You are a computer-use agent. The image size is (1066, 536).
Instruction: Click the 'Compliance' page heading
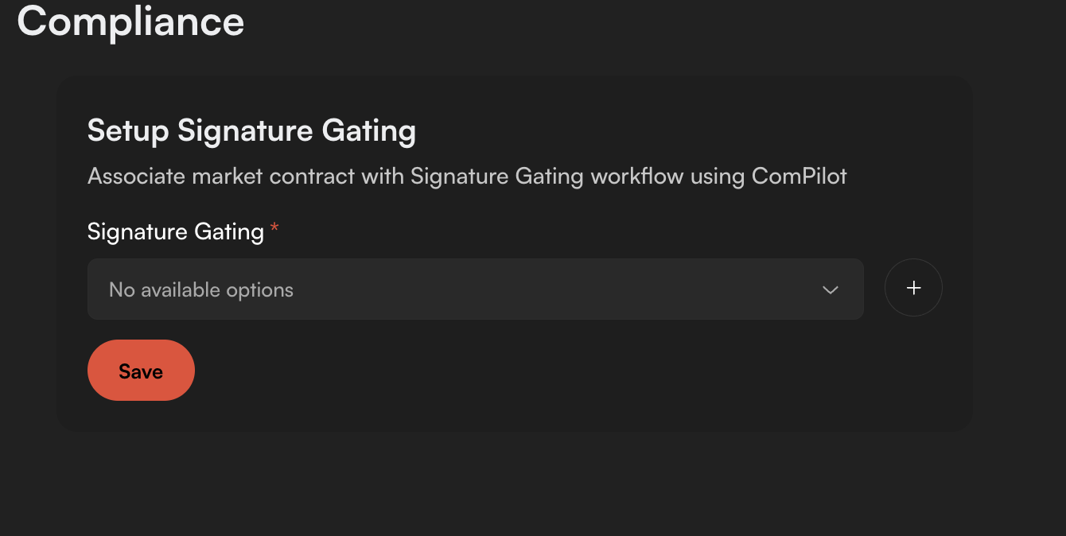[x=130, y=21]
